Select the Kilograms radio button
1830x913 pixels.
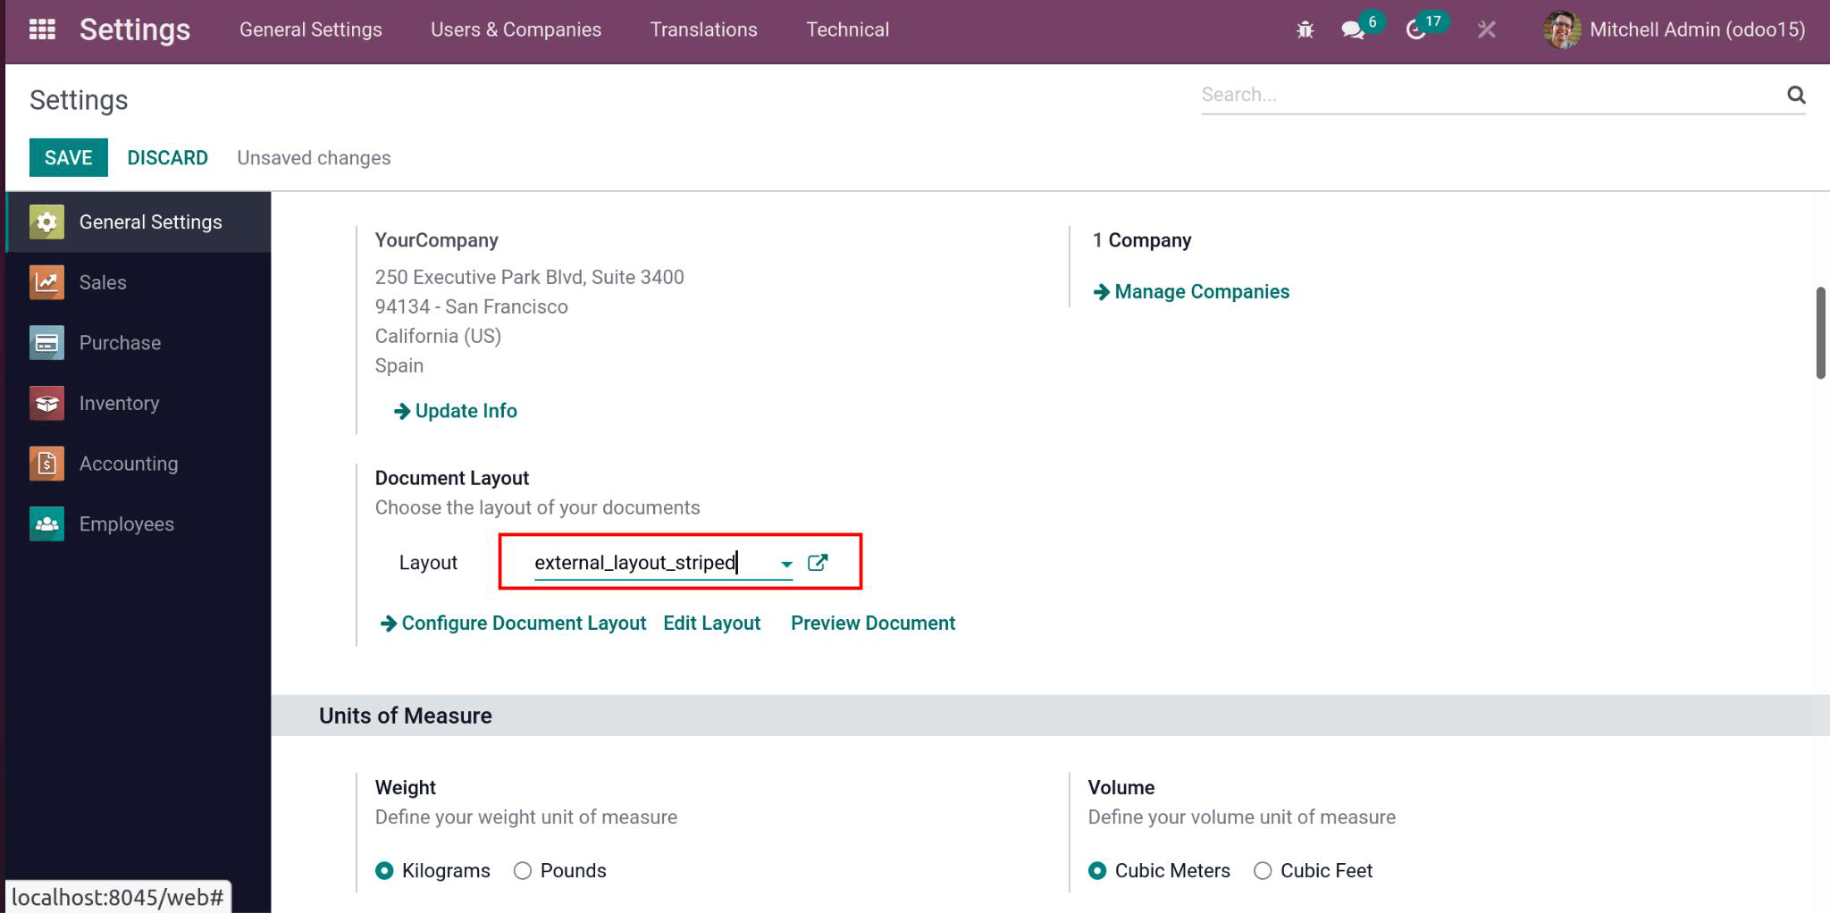pos(384,871)
